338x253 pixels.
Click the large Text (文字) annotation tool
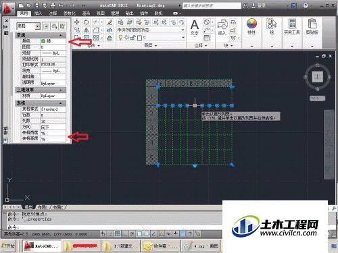195,28
